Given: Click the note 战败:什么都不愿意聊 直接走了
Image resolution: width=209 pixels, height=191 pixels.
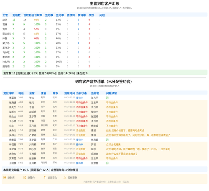Looking at the screenshot, I should point(122,154).
